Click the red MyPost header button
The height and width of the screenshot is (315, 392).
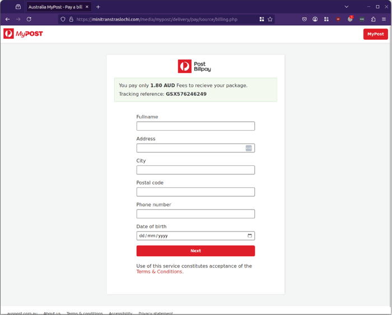(x=376, y=34)
